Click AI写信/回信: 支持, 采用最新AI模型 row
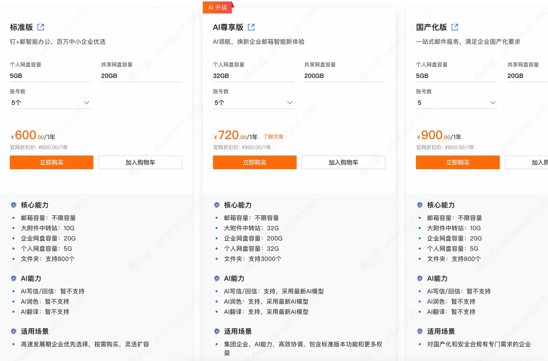Image resolution: width=548 pixels, height=361 pixels. (x=274, y=291)
